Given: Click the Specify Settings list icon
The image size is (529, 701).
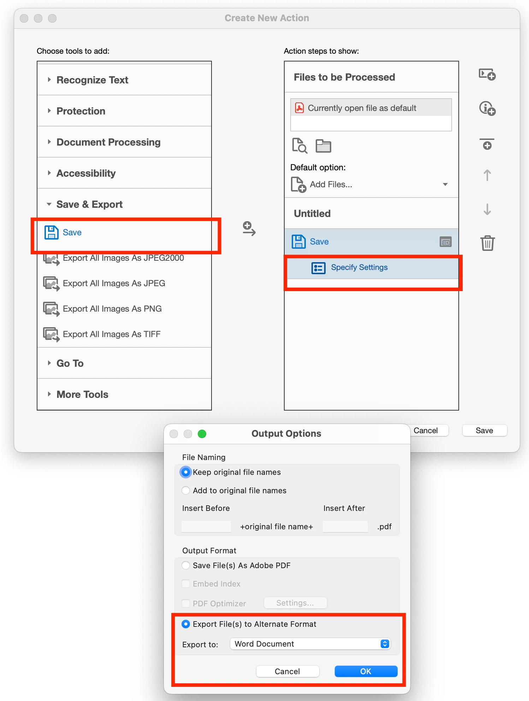Looking at the screenshot, I should pyautogui.click(x=318, y=268).
